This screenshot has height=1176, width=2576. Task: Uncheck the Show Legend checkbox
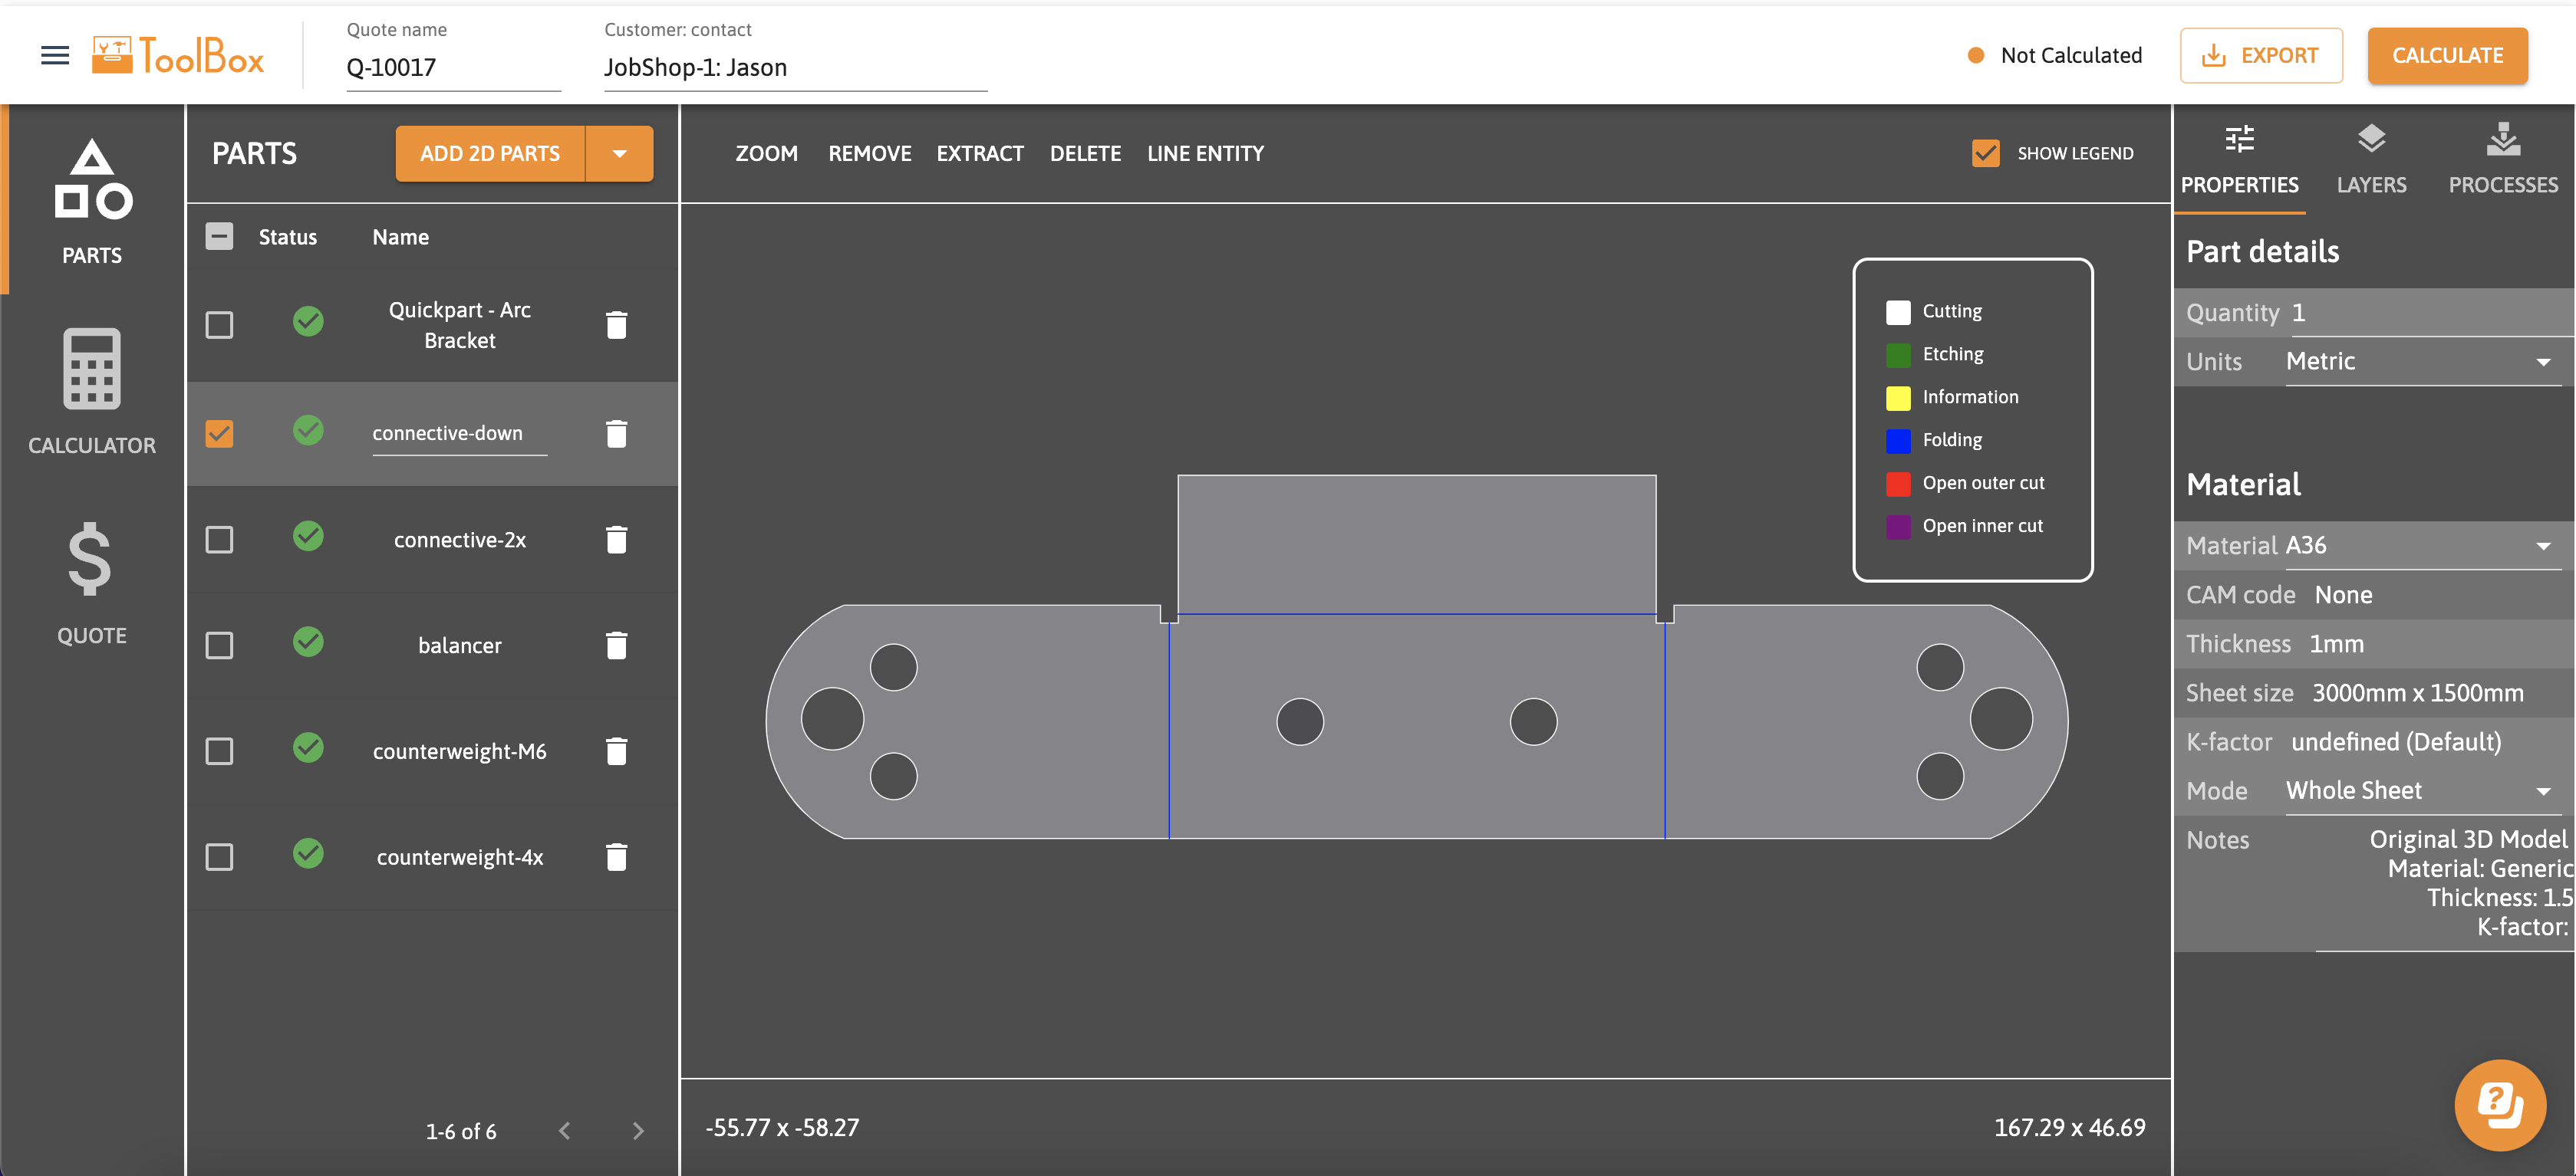point(1985,154)
